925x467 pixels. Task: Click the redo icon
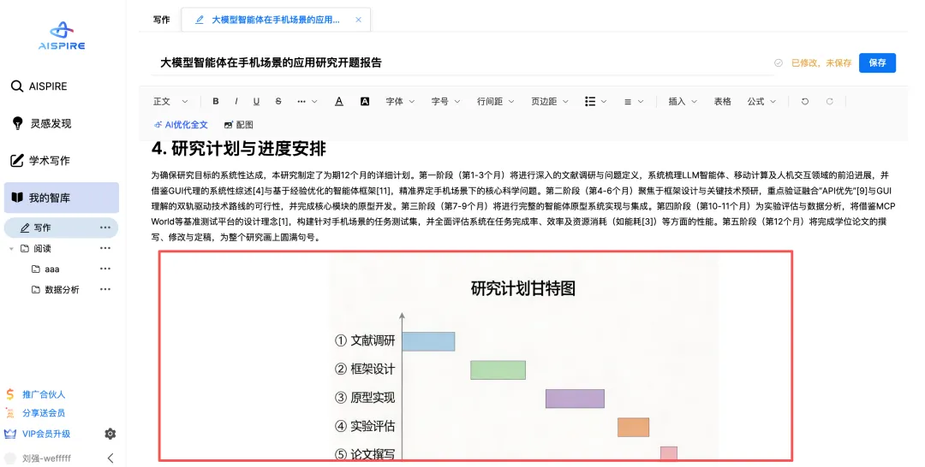(x=829, y=101)
